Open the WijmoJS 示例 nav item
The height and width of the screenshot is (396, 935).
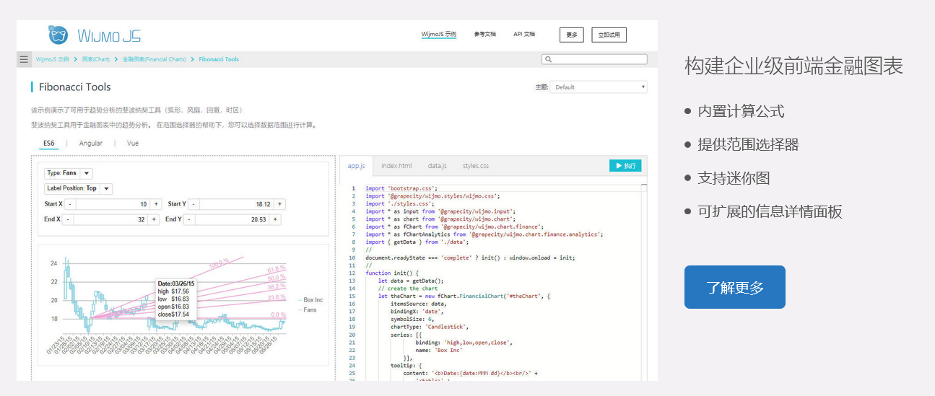[439, 34]
